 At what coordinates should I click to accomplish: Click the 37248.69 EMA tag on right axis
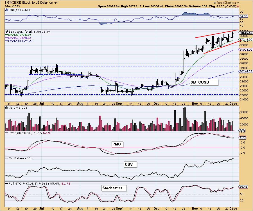tap(246, 40)
